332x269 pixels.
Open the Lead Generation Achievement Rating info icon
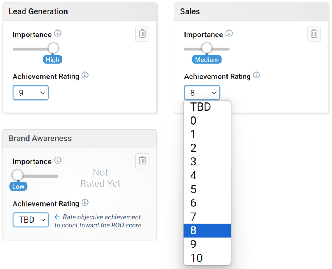point(85,76)
